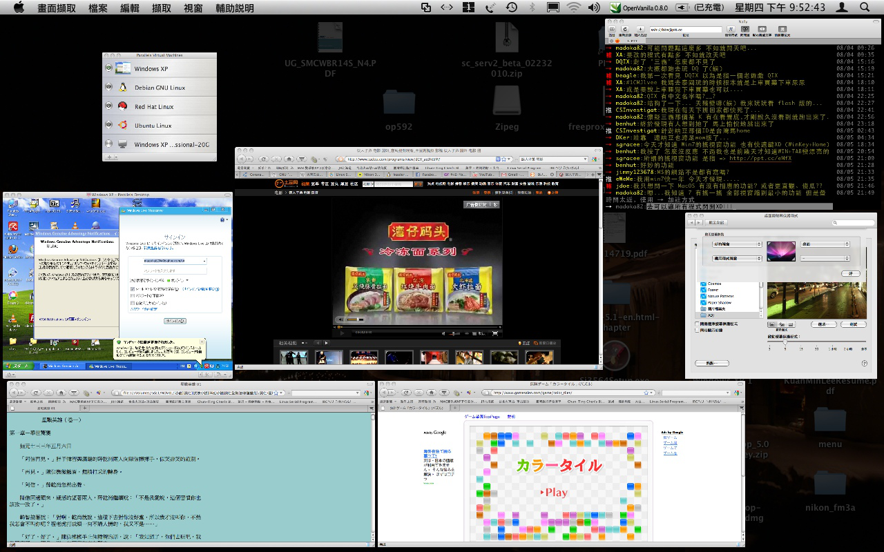This screenshot has width=884, height=552.
Task: Click the add virtual machine plus button
Action: tap(108, 157)
